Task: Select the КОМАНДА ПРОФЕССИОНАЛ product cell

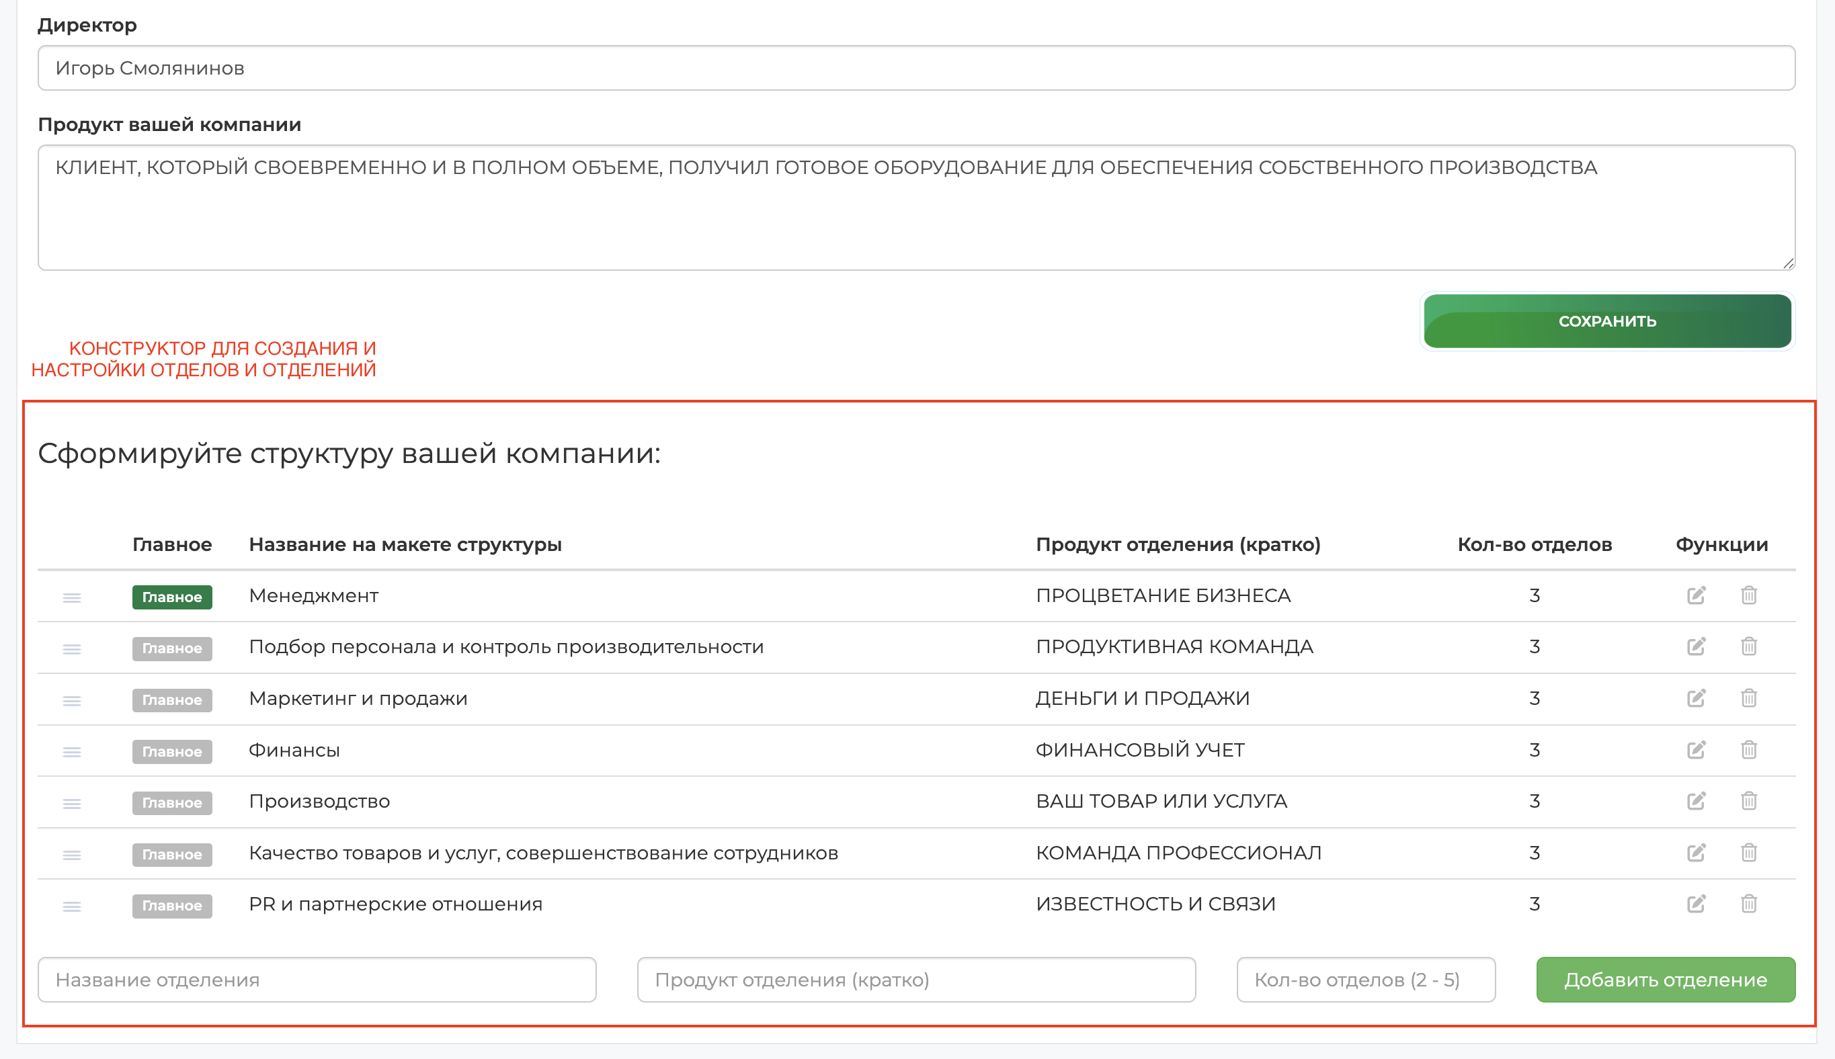Action: [x=1179, y=853]
